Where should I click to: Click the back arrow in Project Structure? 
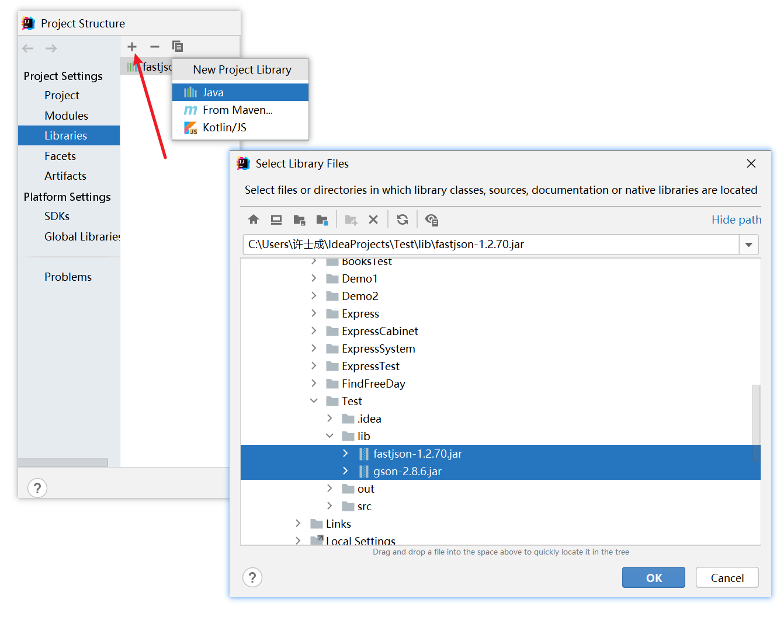(x=28, y=48)
